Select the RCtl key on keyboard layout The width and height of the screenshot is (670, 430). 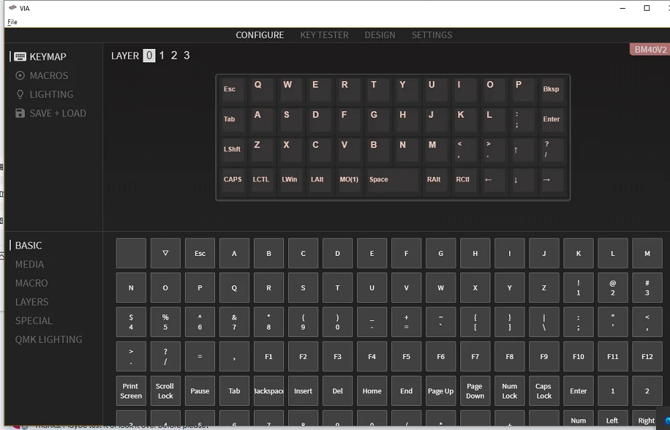[464, 180]
